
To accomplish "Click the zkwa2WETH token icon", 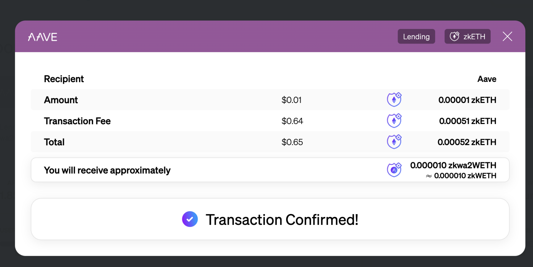I will [394, 170].
